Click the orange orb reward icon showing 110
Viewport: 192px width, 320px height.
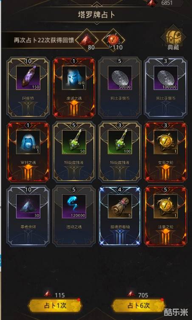(113, 40)
